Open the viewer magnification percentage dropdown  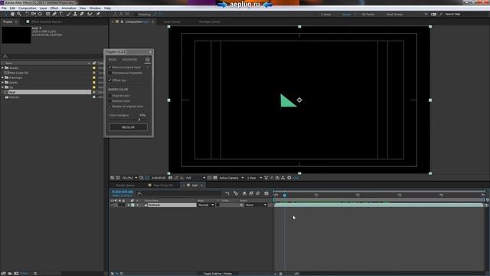coord(129,178)
